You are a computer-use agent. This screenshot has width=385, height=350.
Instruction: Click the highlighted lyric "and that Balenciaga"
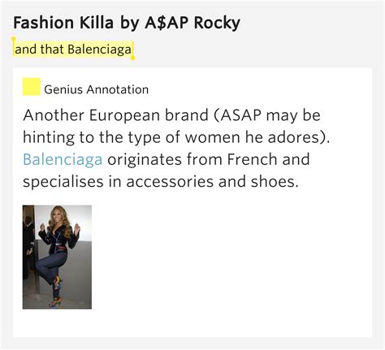(x=73, y=50)
